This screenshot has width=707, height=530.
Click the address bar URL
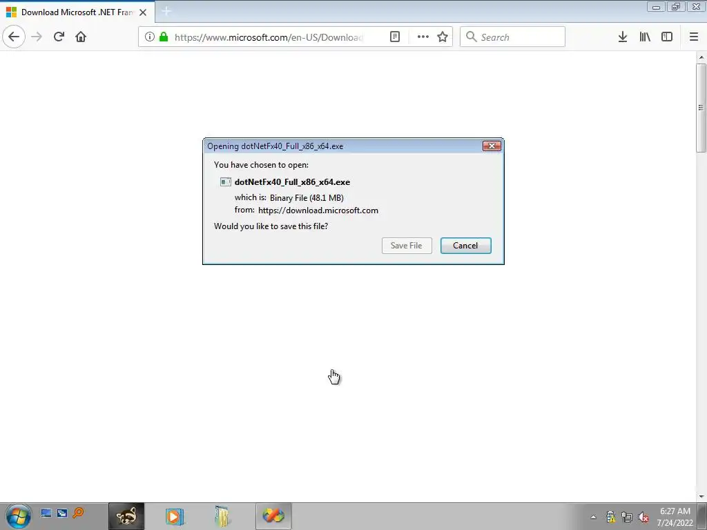(x=269, y=37)
